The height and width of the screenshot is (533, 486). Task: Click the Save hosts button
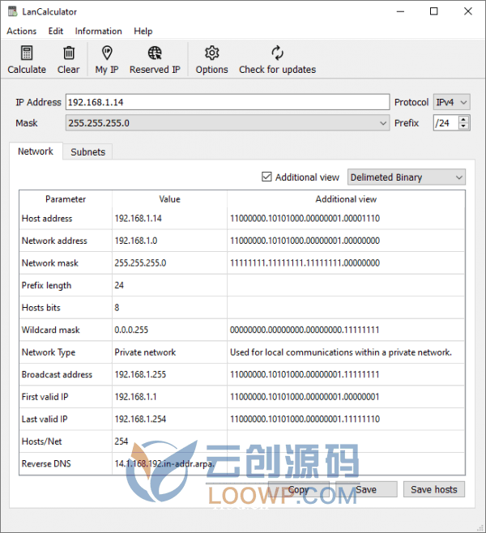coord(434,489)
